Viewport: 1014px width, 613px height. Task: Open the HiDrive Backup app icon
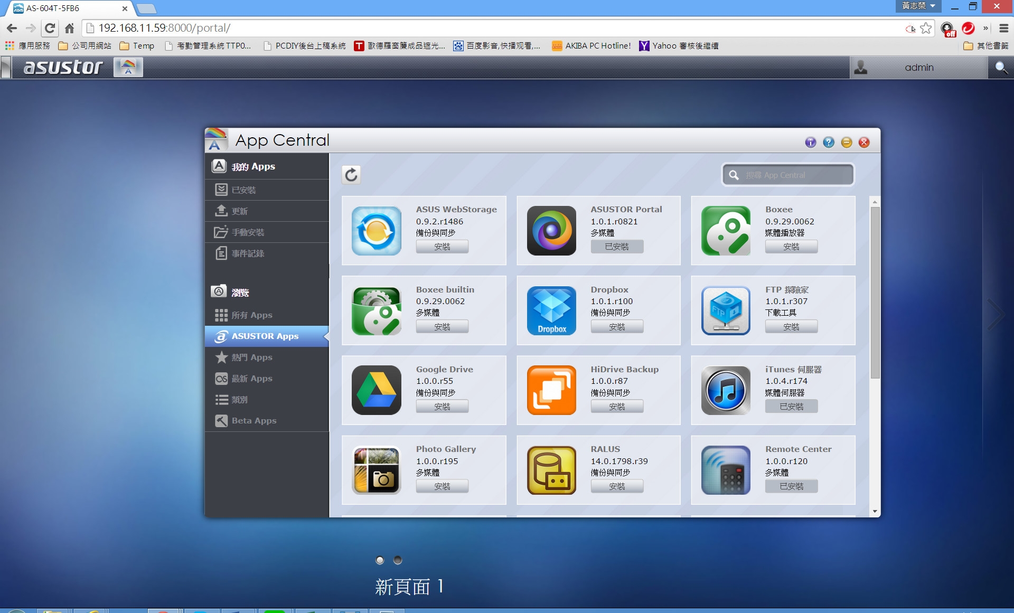click(551, 391)
